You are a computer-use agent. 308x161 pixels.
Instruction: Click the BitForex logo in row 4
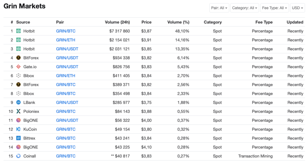(x=18, y=58)
